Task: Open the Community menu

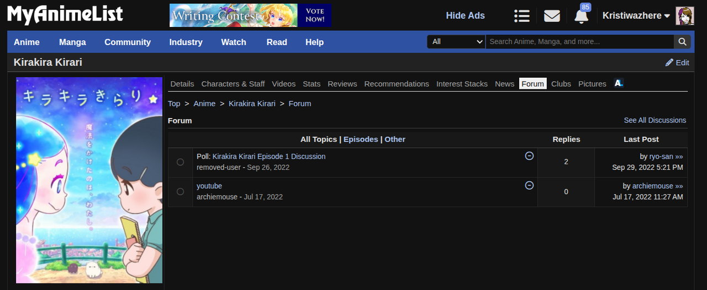Action: [x=128, y=42]
